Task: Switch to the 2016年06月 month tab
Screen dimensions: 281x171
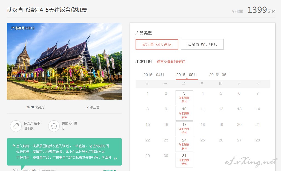Action: (220, 75)
